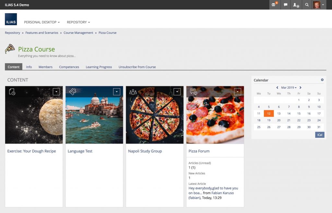
Task: Open the Napoli Study Group link
Action: click(145, 151)
